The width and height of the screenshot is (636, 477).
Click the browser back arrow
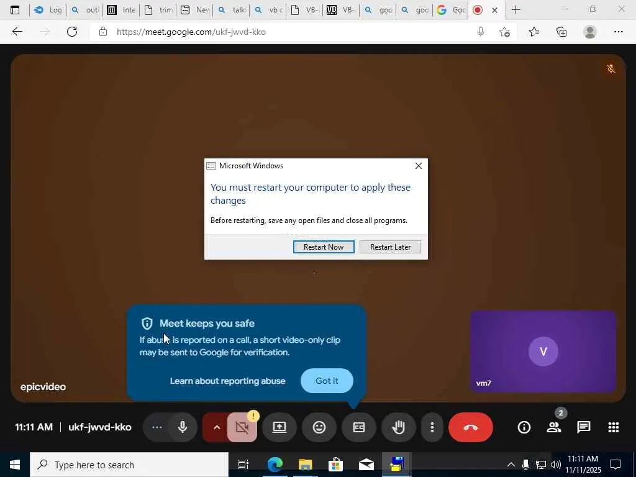(17, 32)
